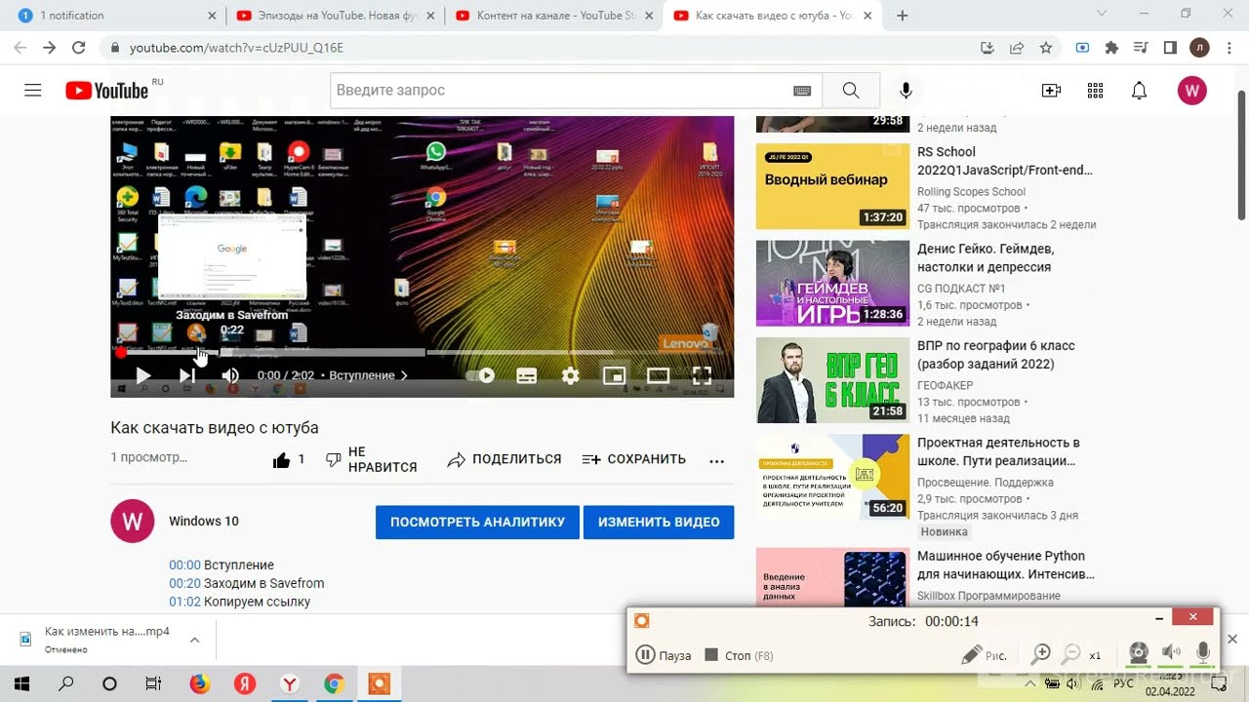Jump to 00:20 Заходим в Savefrom timestamp

(x=184, y=583)
